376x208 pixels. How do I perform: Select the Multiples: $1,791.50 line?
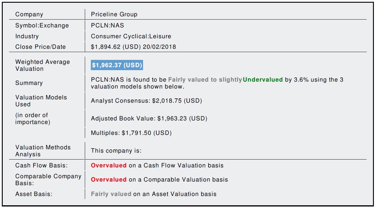pos(131,133)
